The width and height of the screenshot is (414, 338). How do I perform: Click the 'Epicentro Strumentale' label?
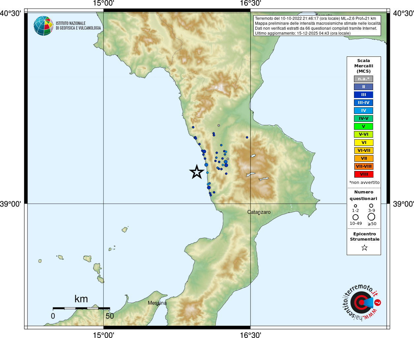click(365, 237)
